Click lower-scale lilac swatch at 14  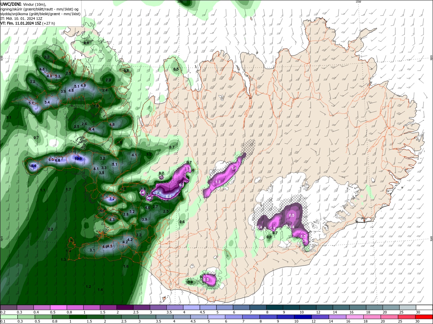(x=337, y=317)
